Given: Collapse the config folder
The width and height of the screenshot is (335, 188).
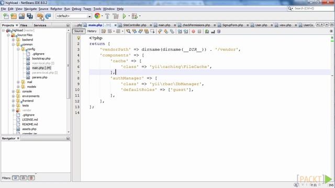Looking at the screenshot, I should click(x=18, y=49).
